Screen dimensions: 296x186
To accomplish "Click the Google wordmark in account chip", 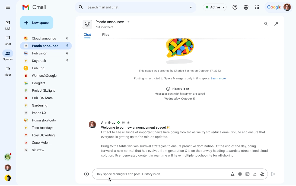I will coord(274,7).
